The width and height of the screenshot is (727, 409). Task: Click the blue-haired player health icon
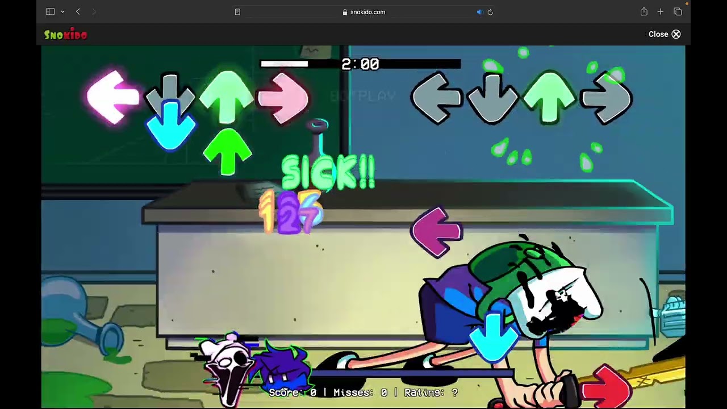pos(282,368)
